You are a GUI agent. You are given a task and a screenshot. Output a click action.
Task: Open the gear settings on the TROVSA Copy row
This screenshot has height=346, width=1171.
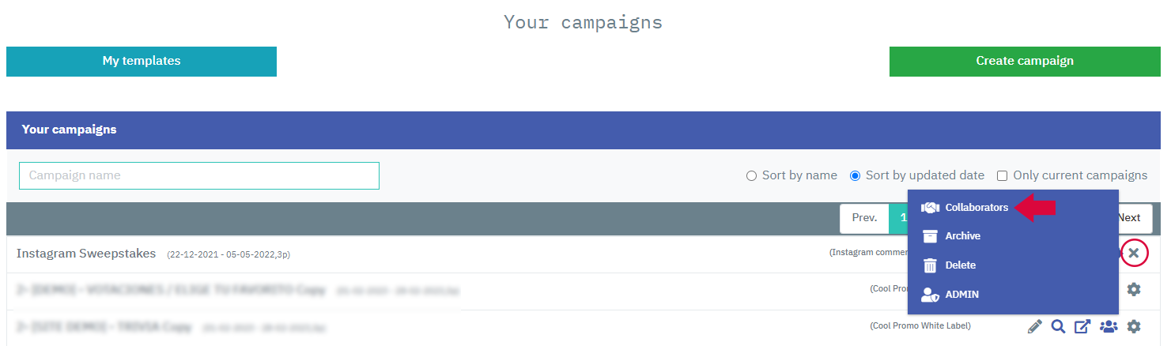[1134, 325]
